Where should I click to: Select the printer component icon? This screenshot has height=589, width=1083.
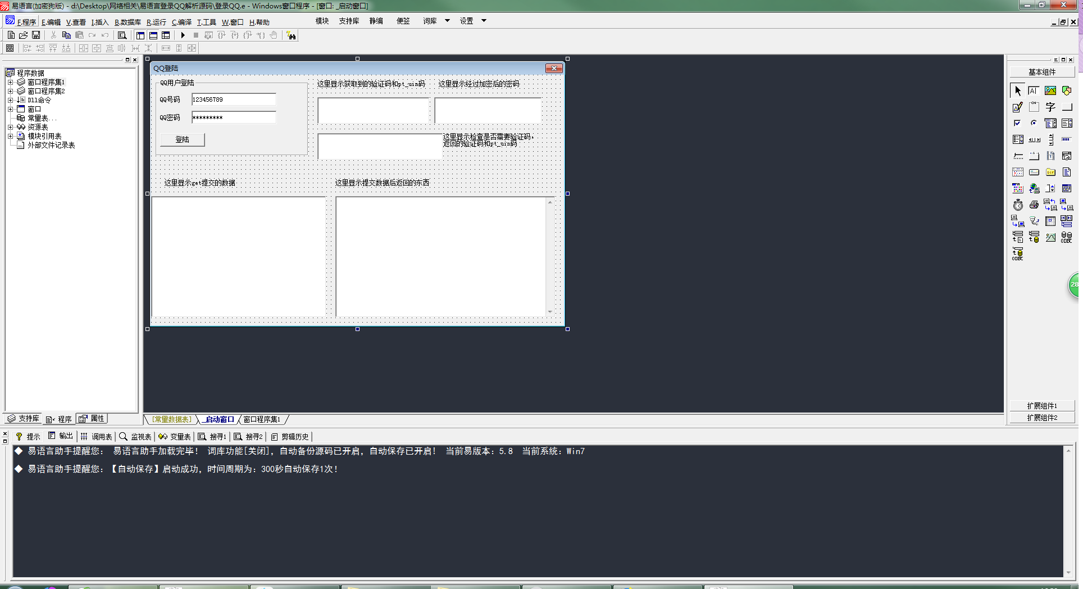pos(1034,205)
